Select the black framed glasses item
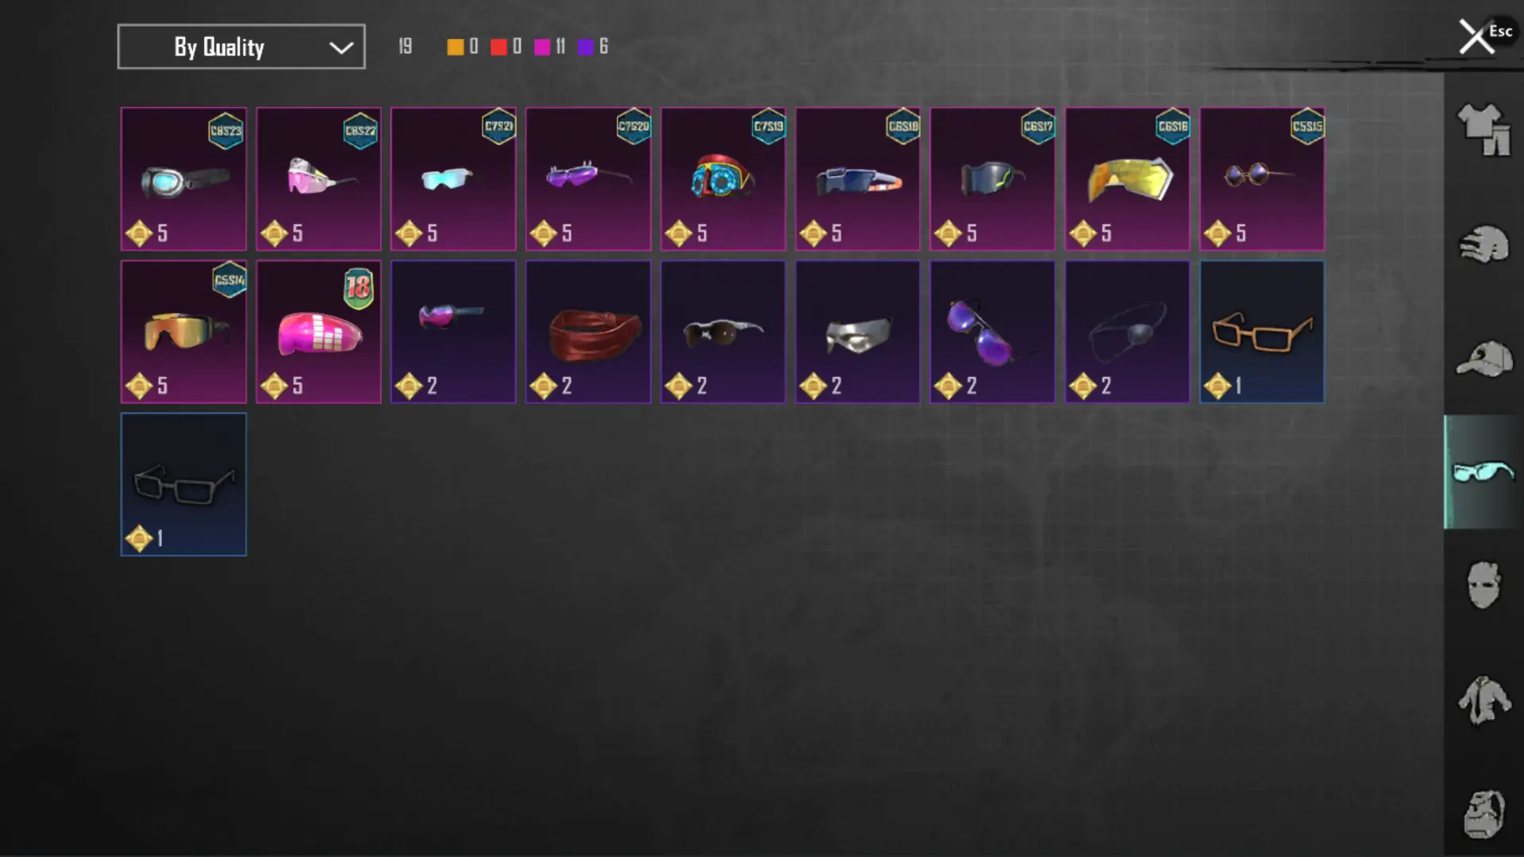 [183, 484]
